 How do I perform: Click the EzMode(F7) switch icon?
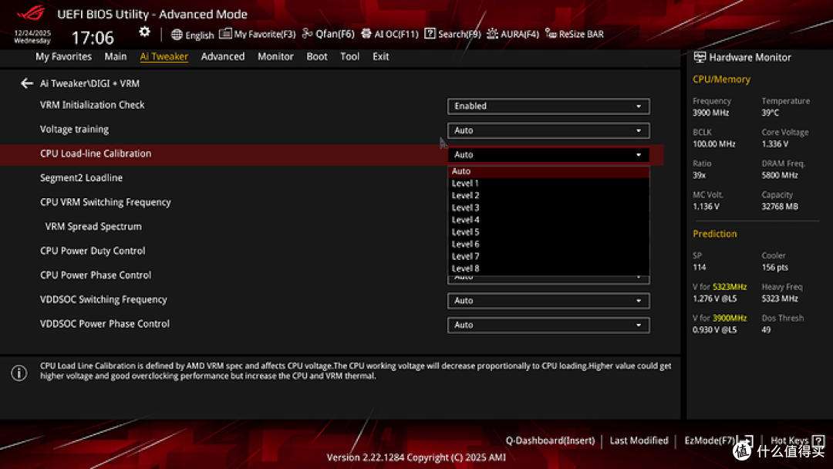(747, 440)
